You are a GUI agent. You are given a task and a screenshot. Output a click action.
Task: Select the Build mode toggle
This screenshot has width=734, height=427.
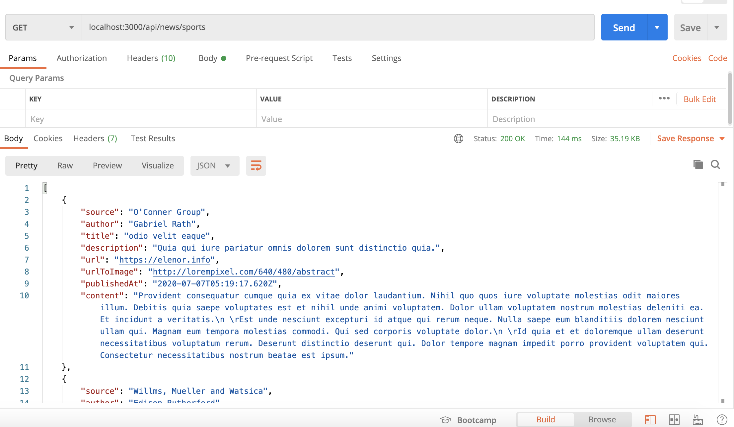[x=546, y=420]
